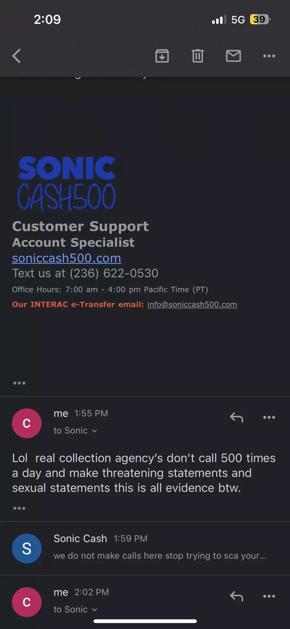Reply to the 2:02 PM message
The width and height of the screenshot is (290, 629).
(237, 596)
